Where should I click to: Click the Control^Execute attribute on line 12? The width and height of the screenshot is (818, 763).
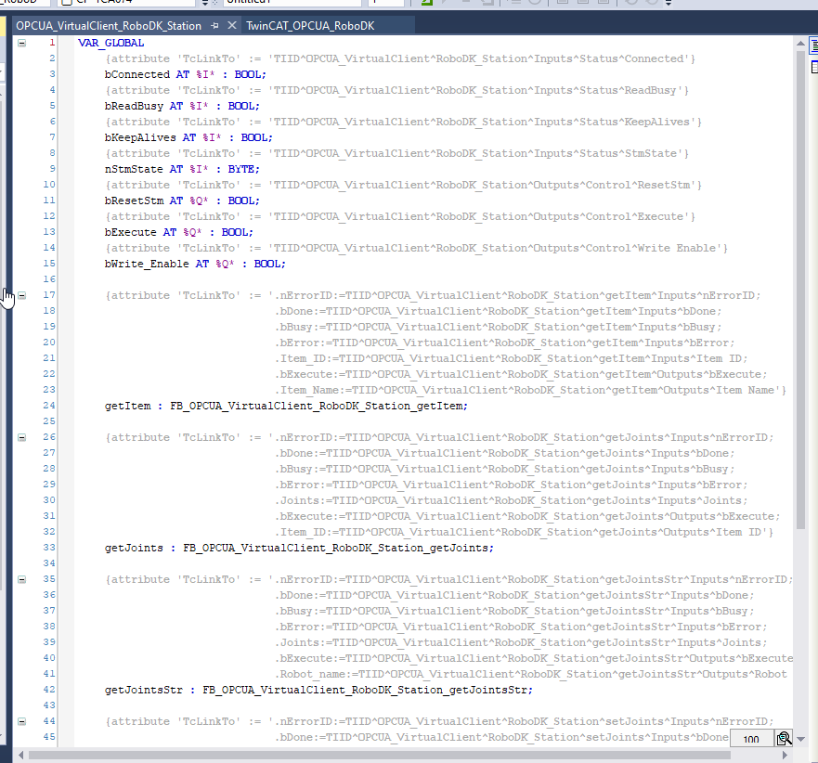(x=400, y=216)
